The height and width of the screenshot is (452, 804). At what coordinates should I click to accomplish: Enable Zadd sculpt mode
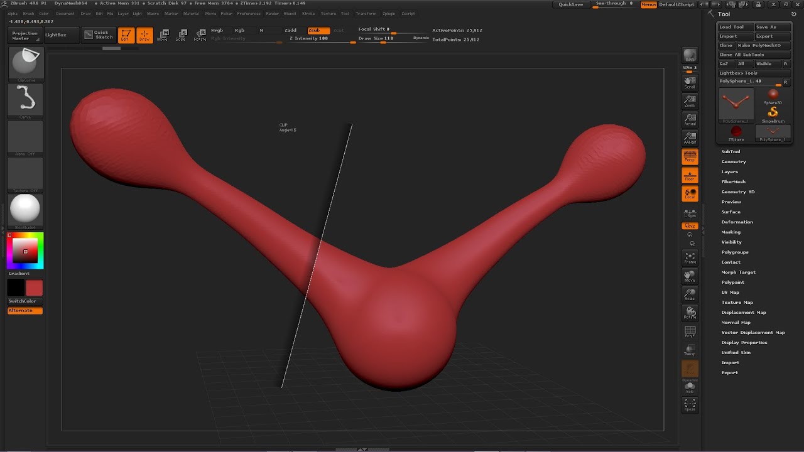click(291, 30)
